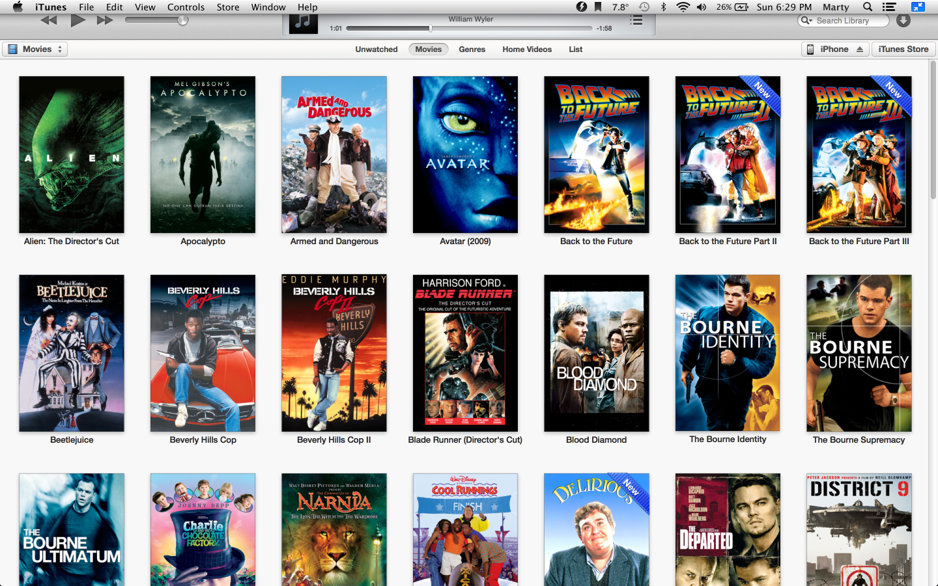This screenshot has height=586, width=938.
Task: Click the playback progress bar
Action: [x=469, y=28]
